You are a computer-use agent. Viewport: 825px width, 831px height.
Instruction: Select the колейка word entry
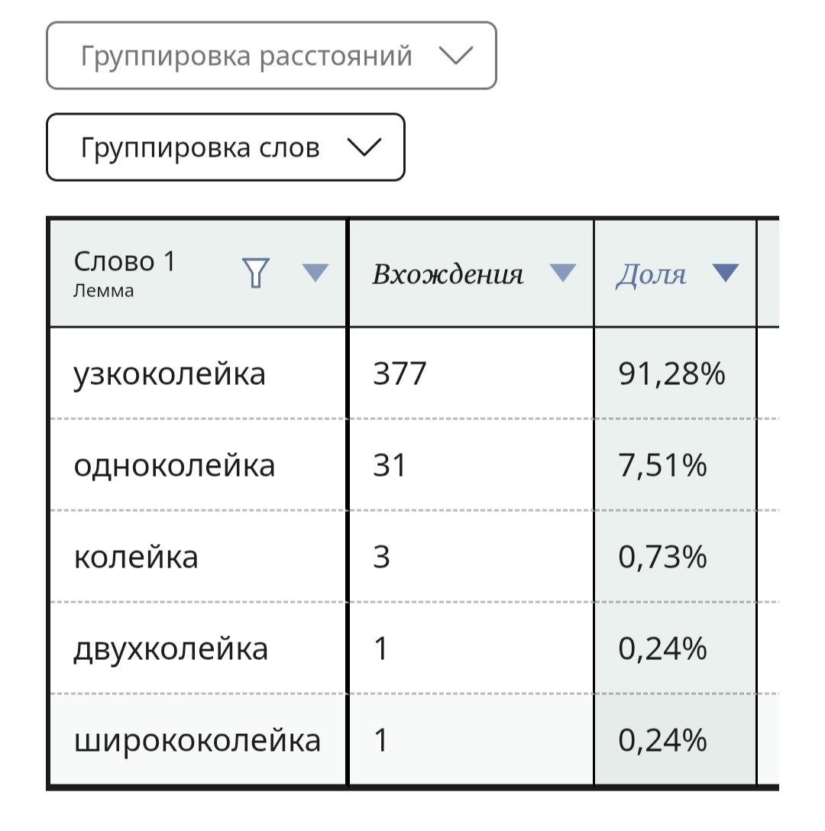tap(136, 557)
